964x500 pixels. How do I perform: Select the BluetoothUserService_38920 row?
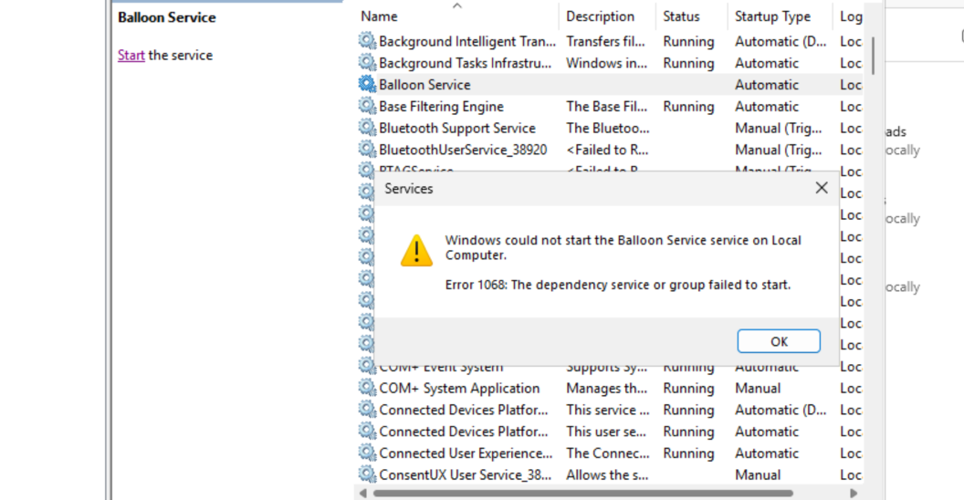(463, 151)
